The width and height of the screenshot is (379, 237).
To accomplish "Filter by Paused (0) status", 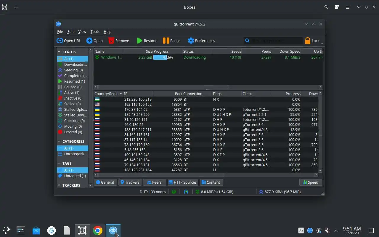I will click(x=72, y=87).
